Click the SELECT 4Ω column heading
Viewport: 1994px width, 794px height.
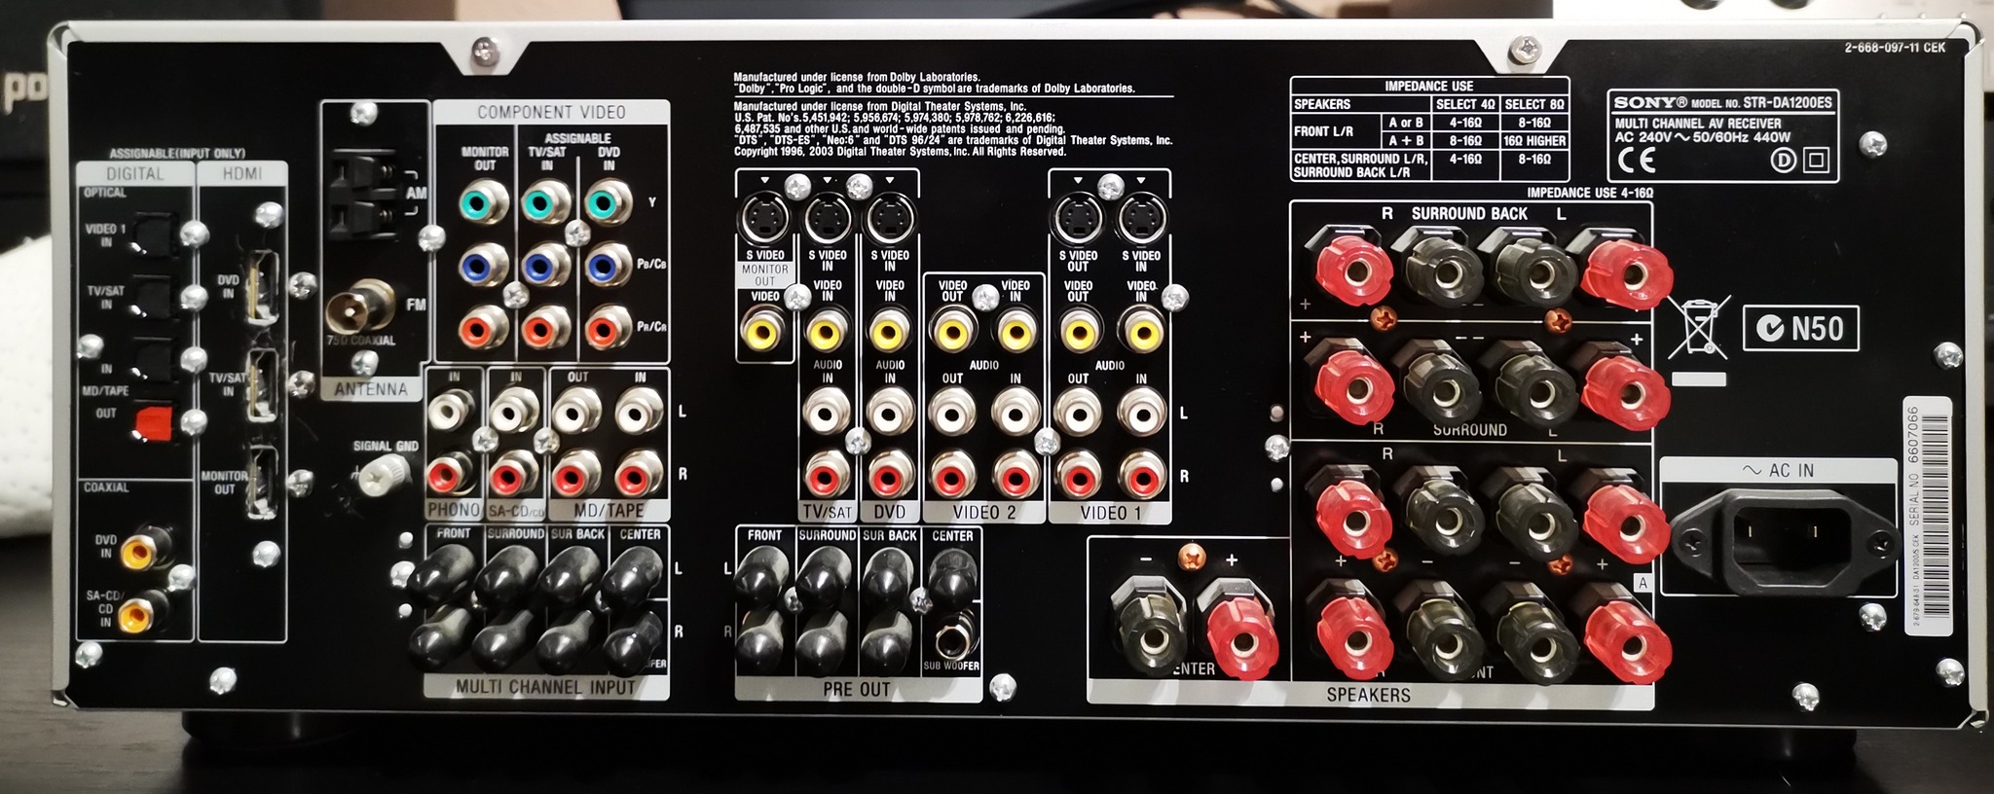click(x=1465, y=104)
